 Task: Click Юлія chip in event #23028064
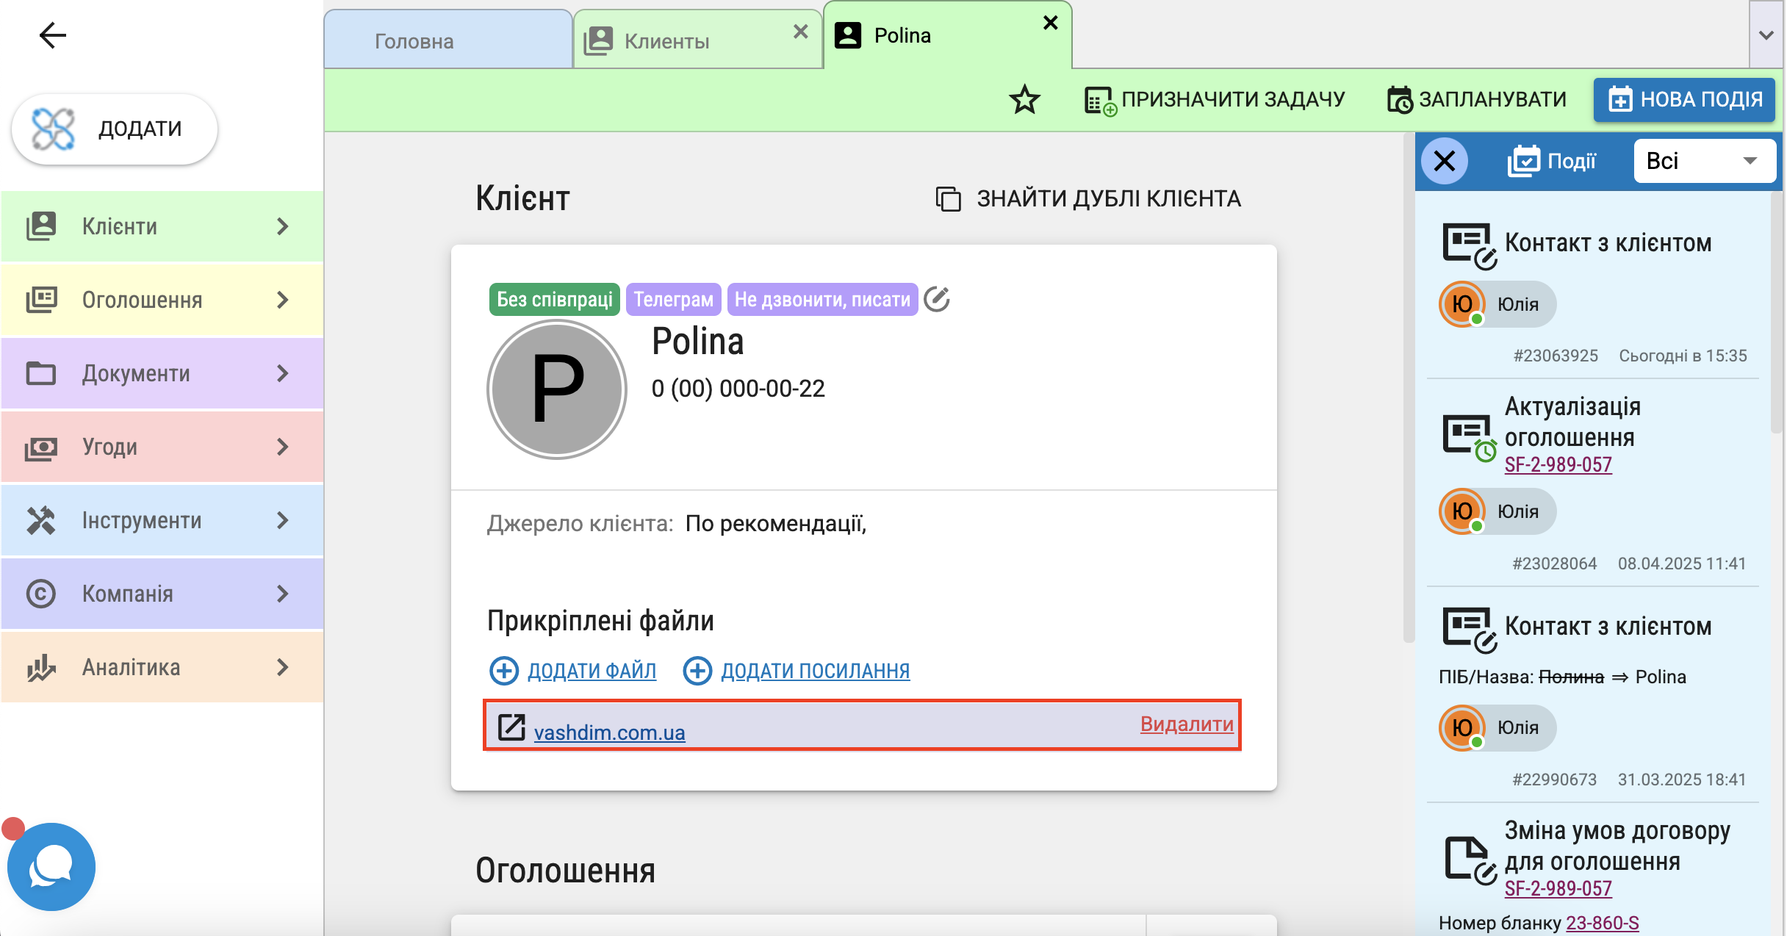[x=1497, y=511]
